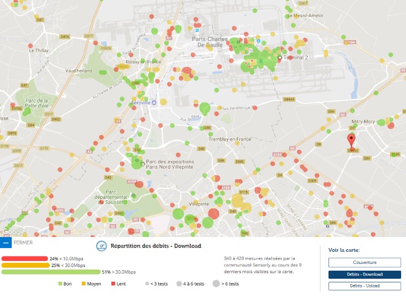Click the red 24% slow speed bar

click(25, 258)
